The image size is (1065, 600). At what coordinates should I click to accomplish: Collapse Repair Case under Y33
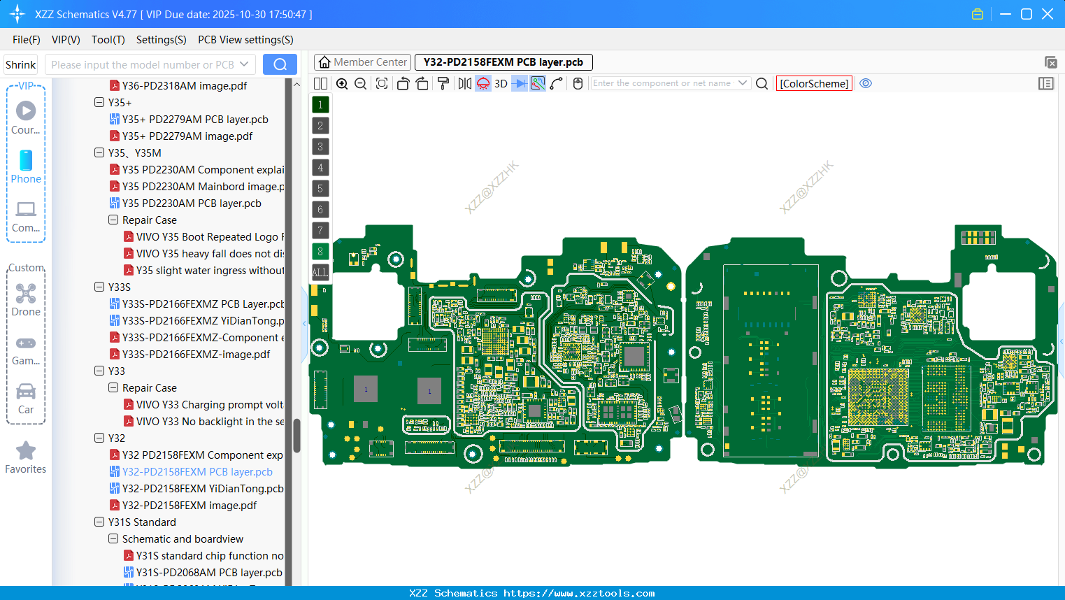point(113,387)
